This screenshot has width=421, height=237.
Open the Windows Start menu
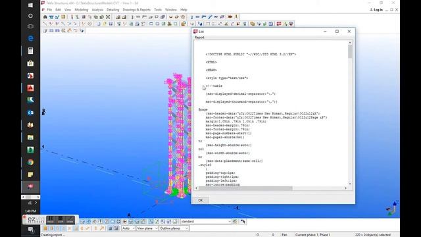[30, 5]
